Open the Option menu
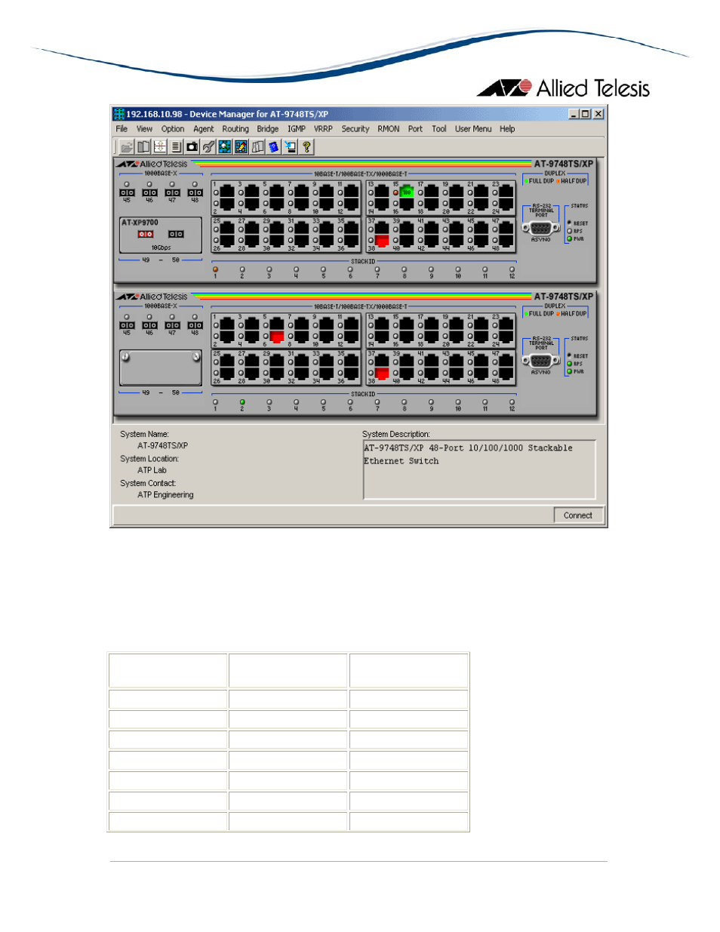The image size is (720, 932). point(173,129)
